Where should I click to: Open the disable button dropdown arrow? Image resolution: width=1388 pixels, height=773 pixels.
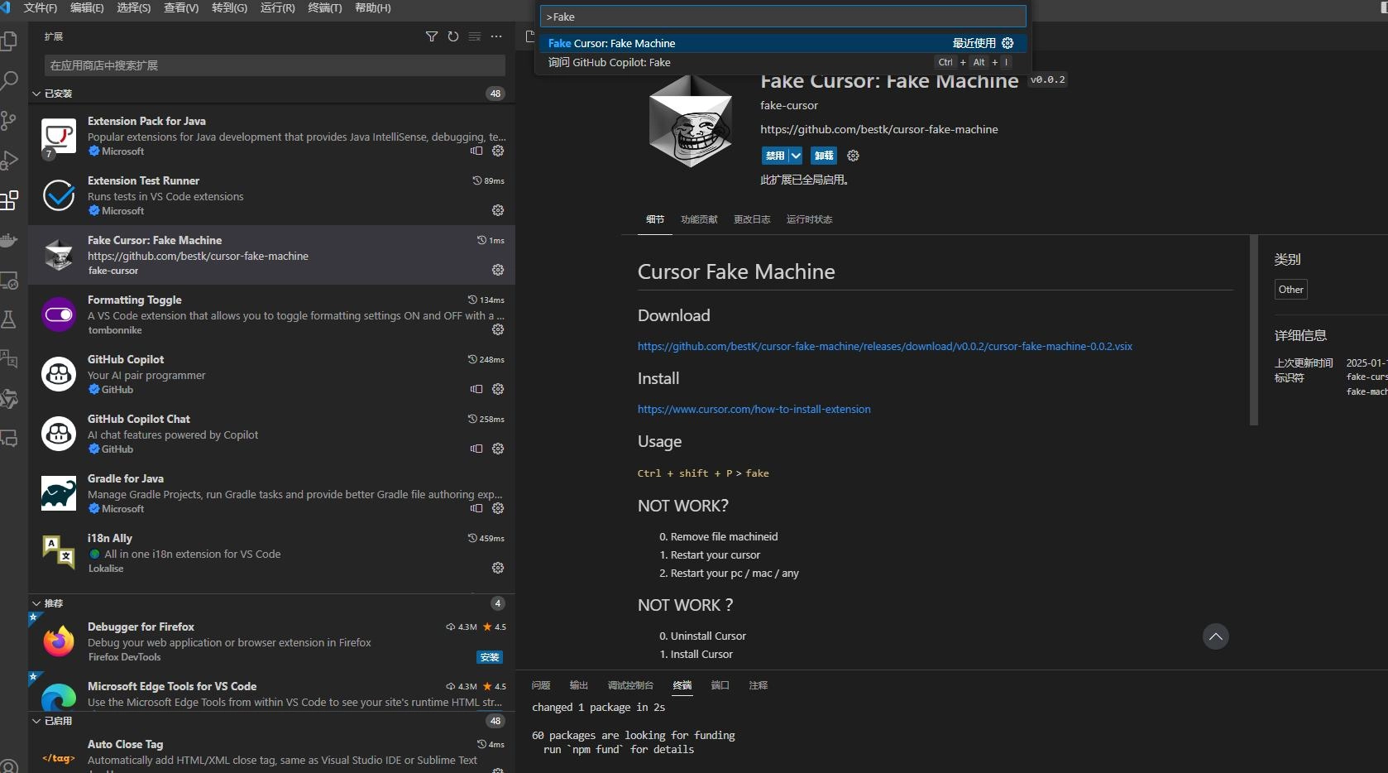796,156
